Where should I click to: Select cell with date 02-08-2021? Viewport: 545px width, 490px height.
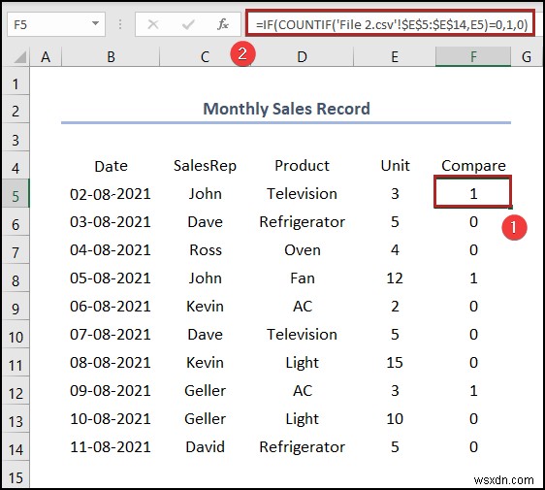point(111,194)
